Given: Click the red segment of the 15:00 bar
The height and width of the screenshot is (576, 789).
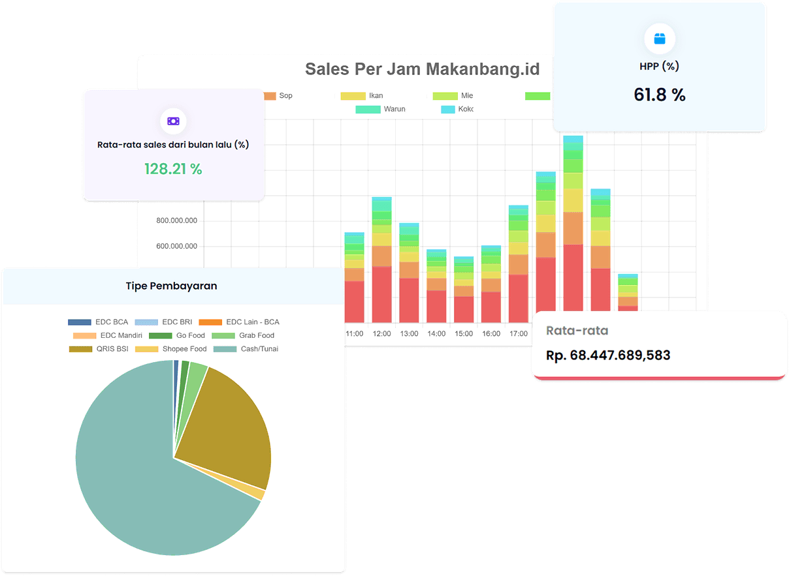Looking at the screenshot, I should pyautogui.click(x=464, y=309).
